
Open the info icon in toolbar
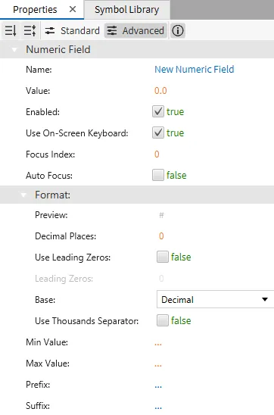177,31
